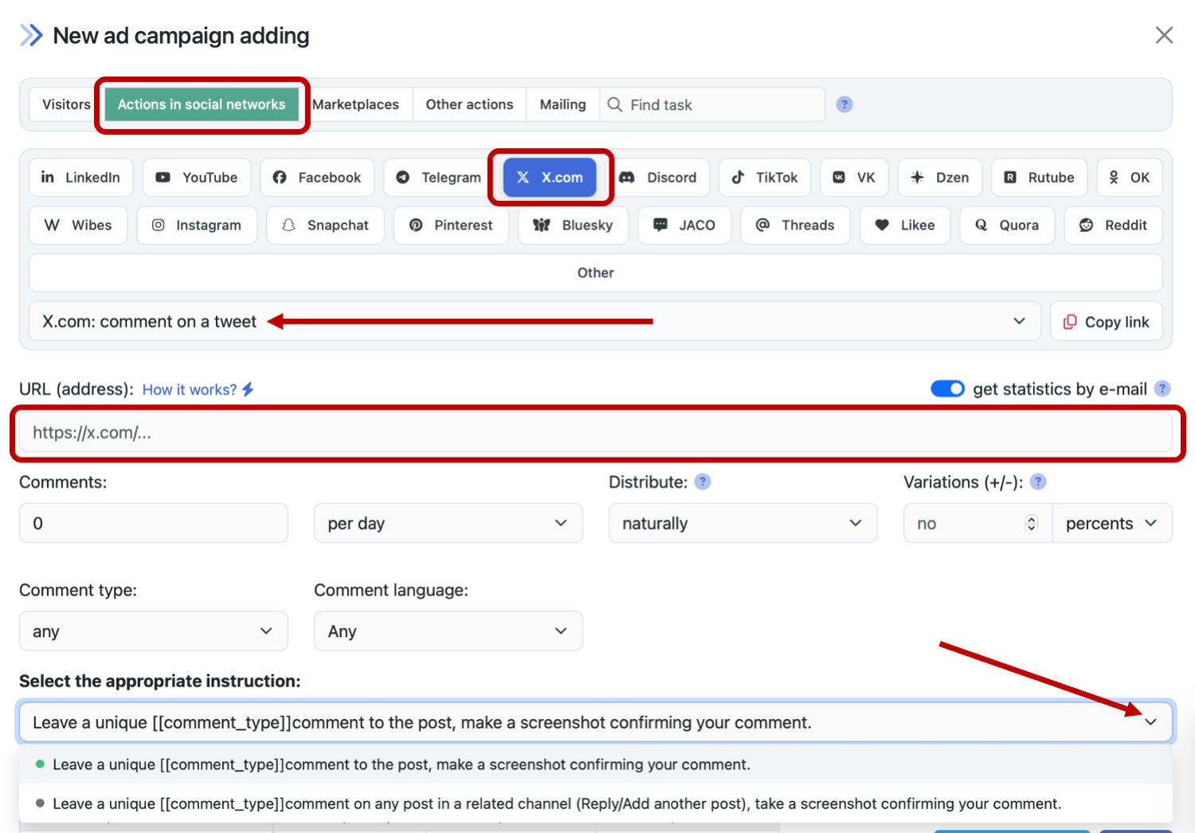The image size is (1195, 833).
Task: Open the Mailing tab
Action: 562,104
